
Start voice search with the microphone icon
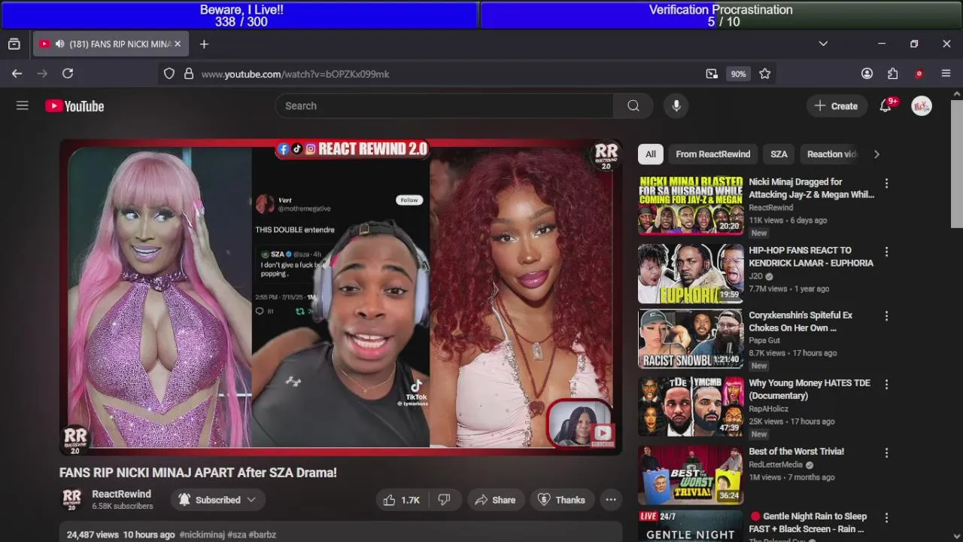click(x=676, y=106)
